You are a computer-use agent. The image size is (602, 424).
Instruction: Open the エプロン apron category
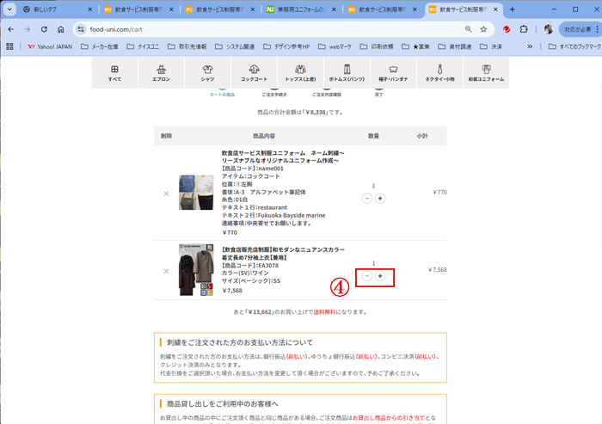coord(162,73)
